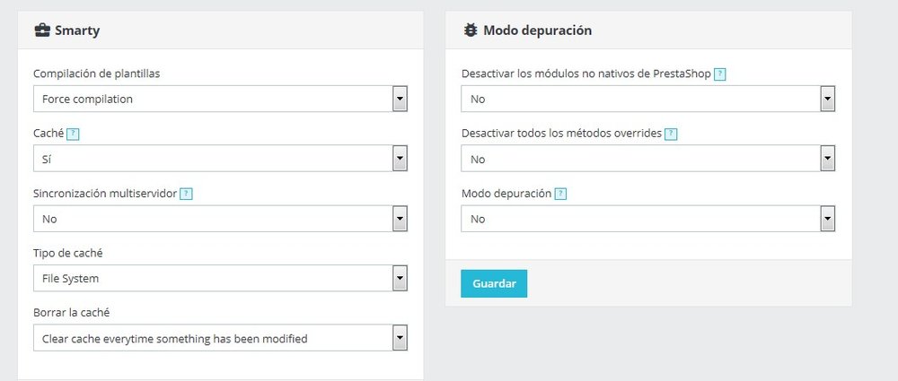The height and width of the screenshot is (381, 898).
Task: Click the Modo depuración bug icon
Action: (470, 30)
